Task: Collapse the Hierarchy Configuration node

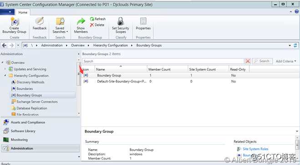Action: click(5, 75)
